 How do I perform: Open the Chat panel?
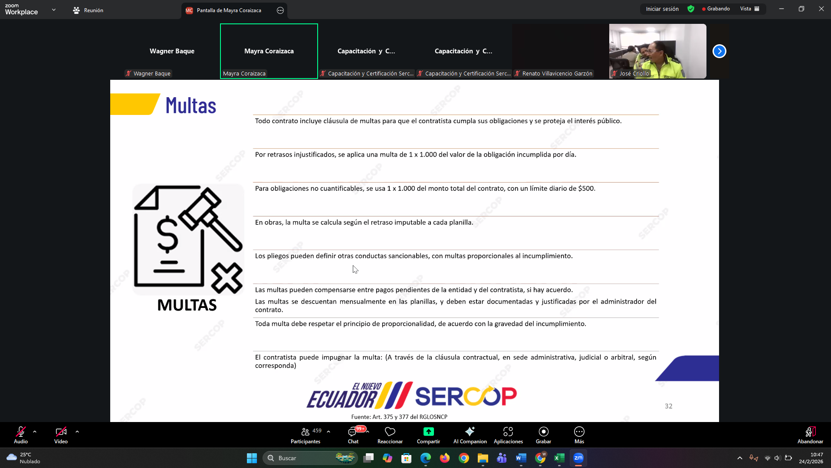(x=353, y=435)
